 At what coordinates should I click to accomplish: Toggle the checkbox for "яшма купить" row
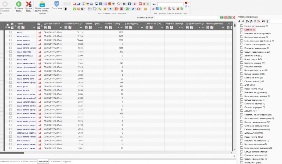tap(10, 90)
